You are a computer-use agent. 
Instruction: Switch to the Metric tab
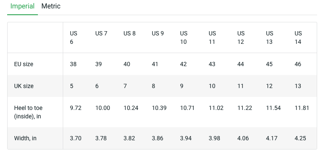(x=51, y=6)
